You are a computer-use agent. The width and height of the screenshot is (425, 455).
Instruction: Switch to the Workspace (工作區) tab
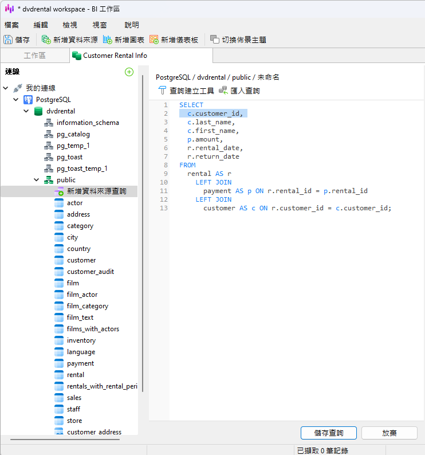(34, 56)
